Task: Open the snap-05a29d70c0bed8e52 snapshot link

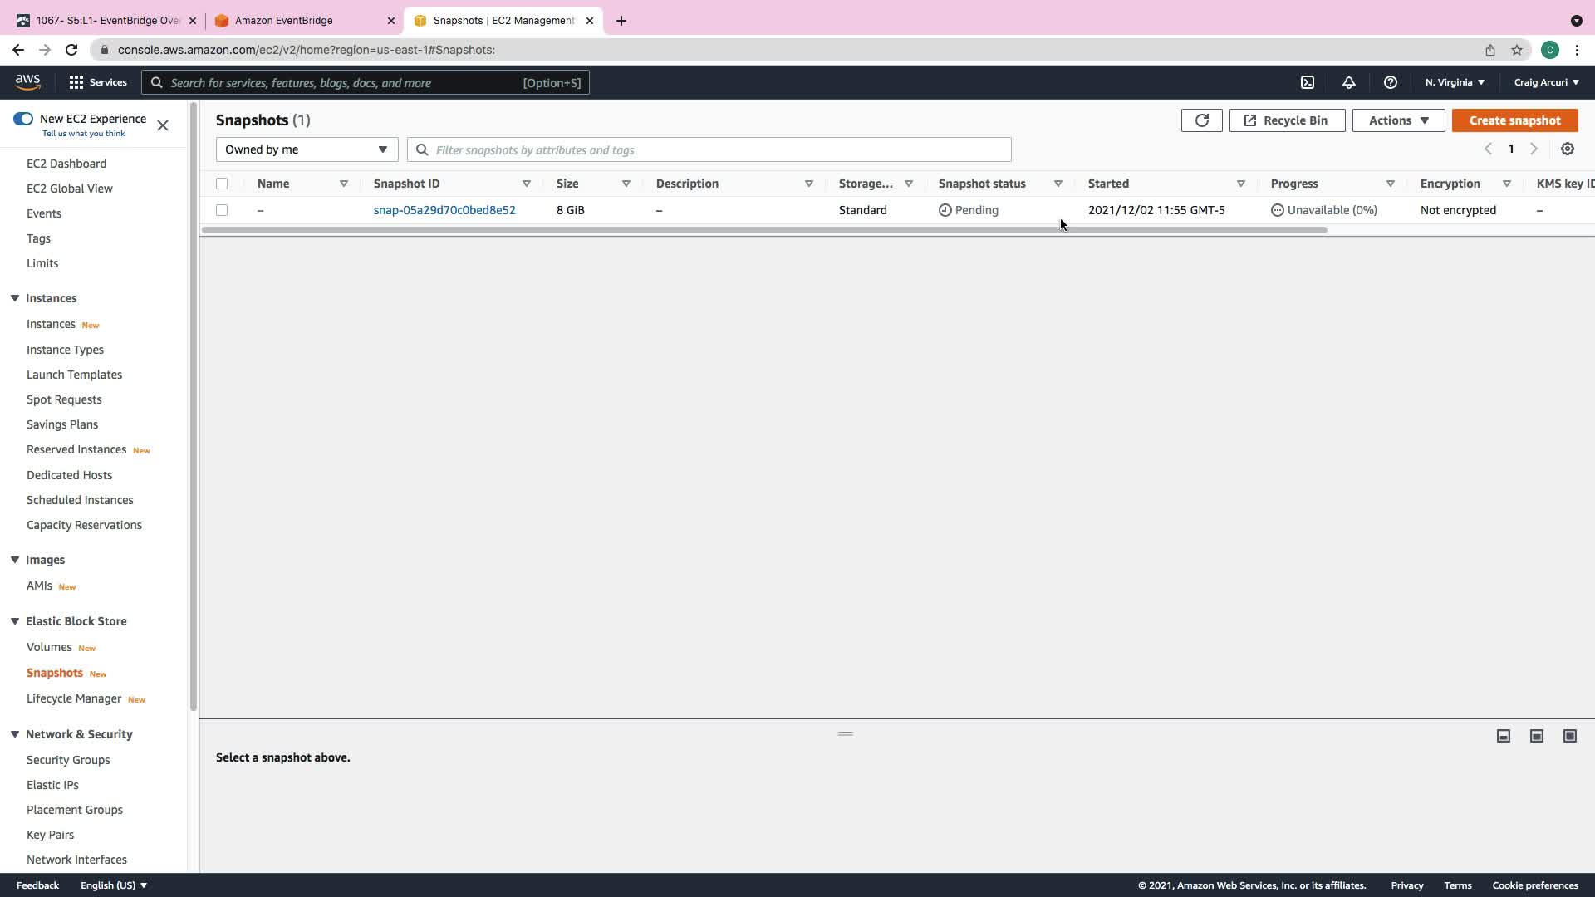Action: pyautogui.click(x=444, y=210)
